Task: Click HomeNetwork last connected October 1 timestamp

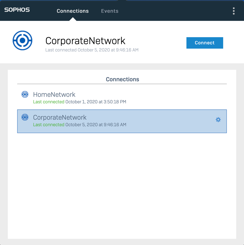Action: [96, 102]
